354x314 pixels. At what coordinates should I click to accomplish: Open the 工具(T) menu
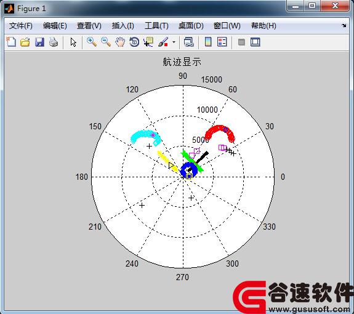coord(156,26)
